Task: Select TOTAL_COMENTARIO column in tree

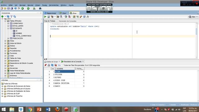Action: coord(23,36)
